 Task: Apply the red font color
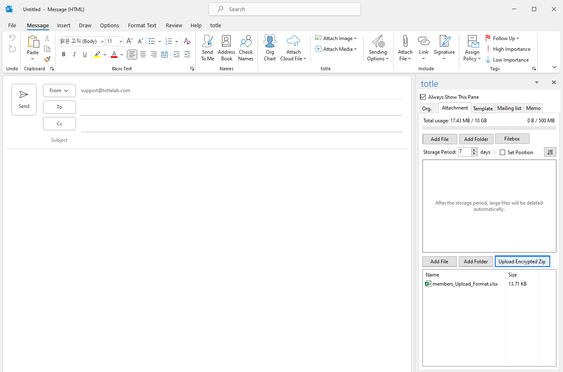pos(114,55)
